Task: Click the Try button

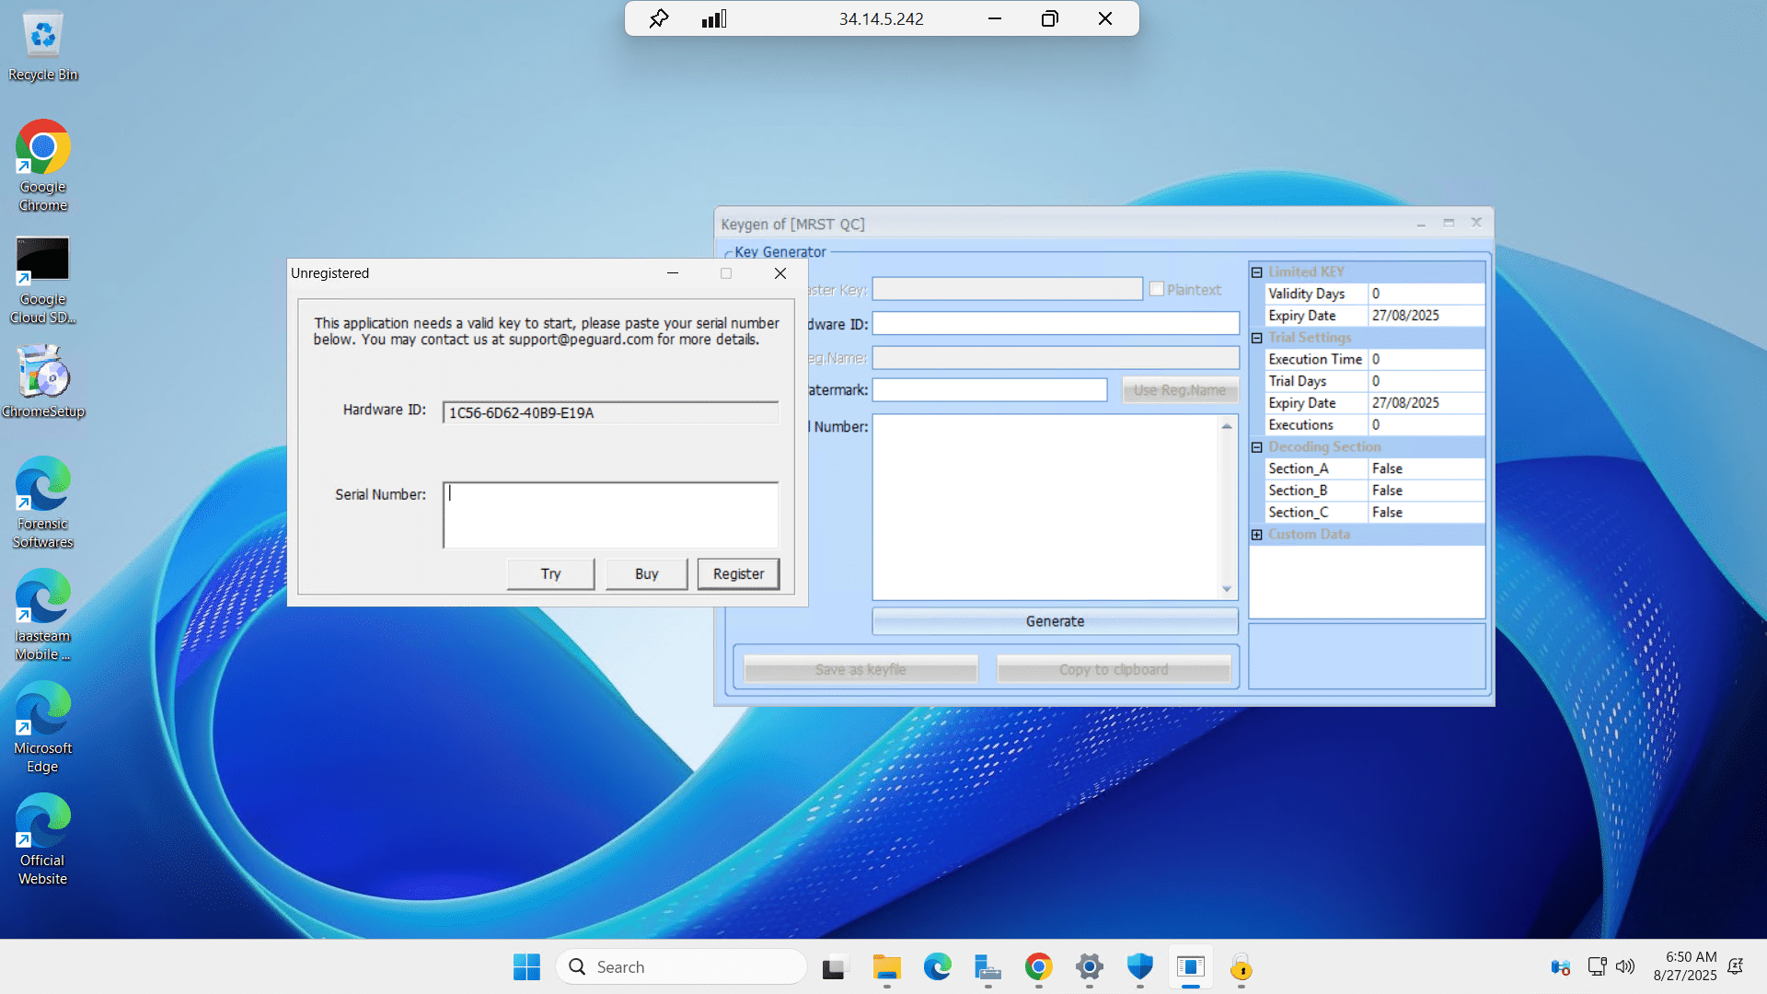Action: click(550, 573)
